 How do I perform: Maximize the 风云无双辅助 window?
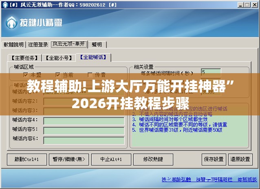click(247, 5)
